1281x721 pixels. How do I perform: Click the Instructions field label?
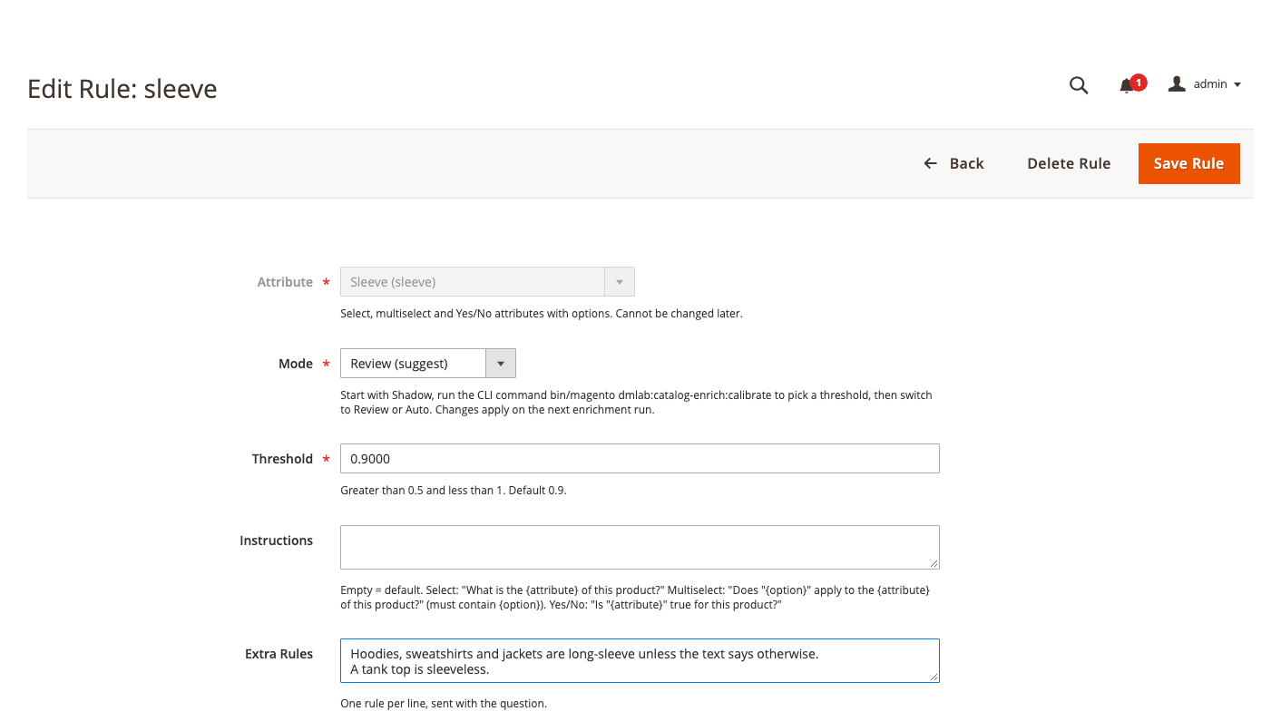pyautogui.click(x=276, y=541)
